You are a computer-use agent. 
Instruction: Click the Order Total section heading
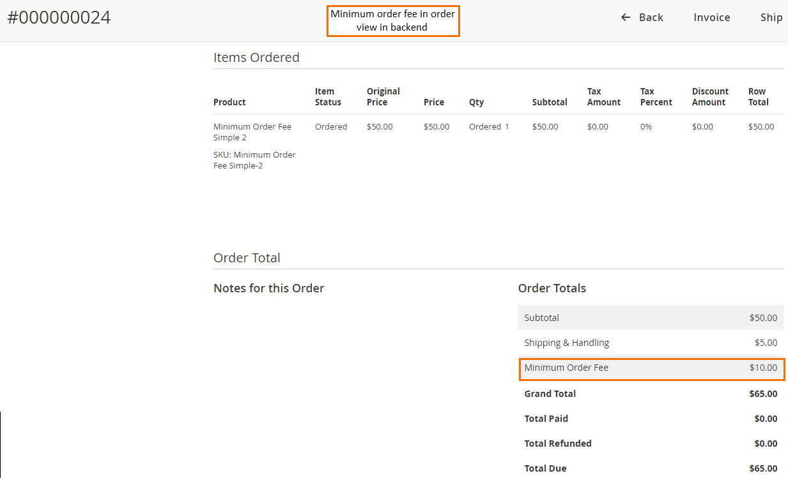click(247, 258)
